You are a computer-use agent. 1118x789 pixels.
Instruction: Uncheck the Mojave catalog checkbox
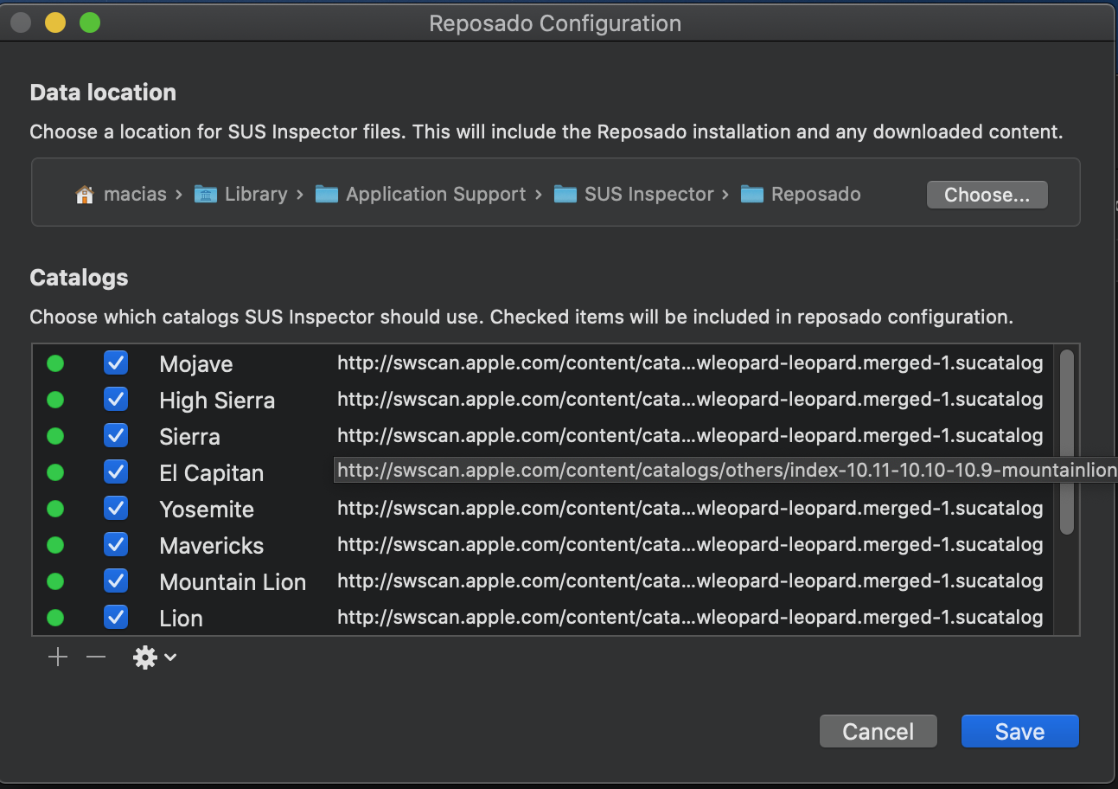click(x=116, y=362)
